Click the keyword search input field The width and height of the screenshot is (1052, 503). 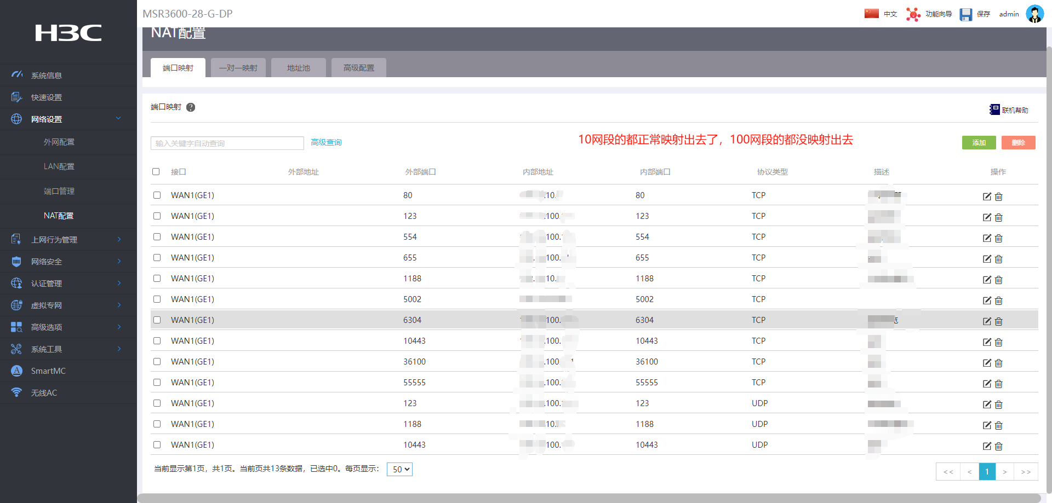tap(227, 143)
